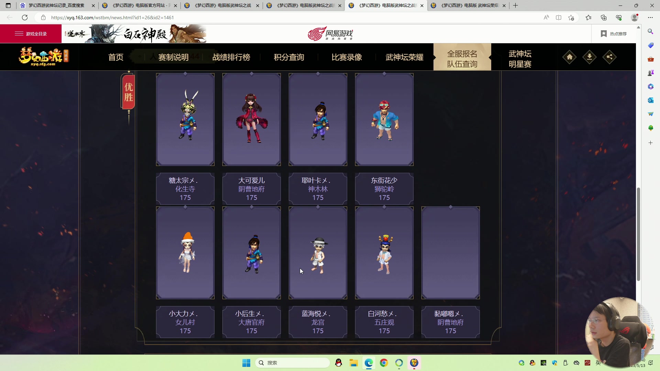Click the taskbar 搜索 search box
Screen dimensions: 660x371
point(292,363)
